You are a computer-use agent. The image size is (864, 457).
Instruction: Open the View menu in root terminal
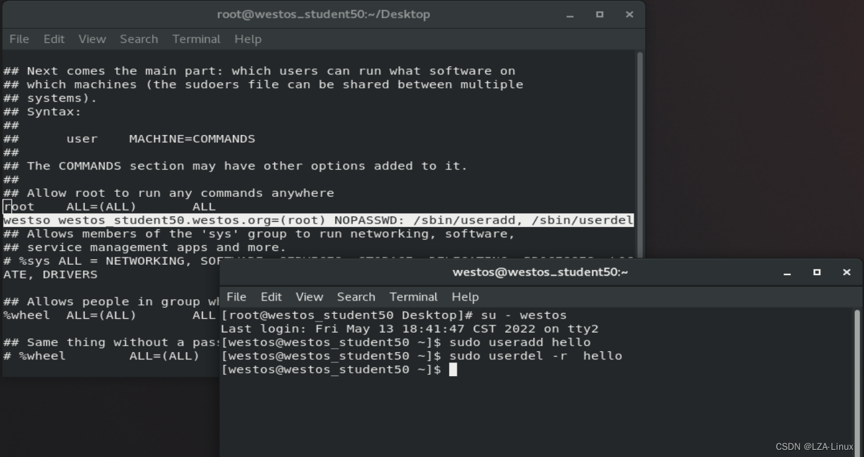[91, 39]
